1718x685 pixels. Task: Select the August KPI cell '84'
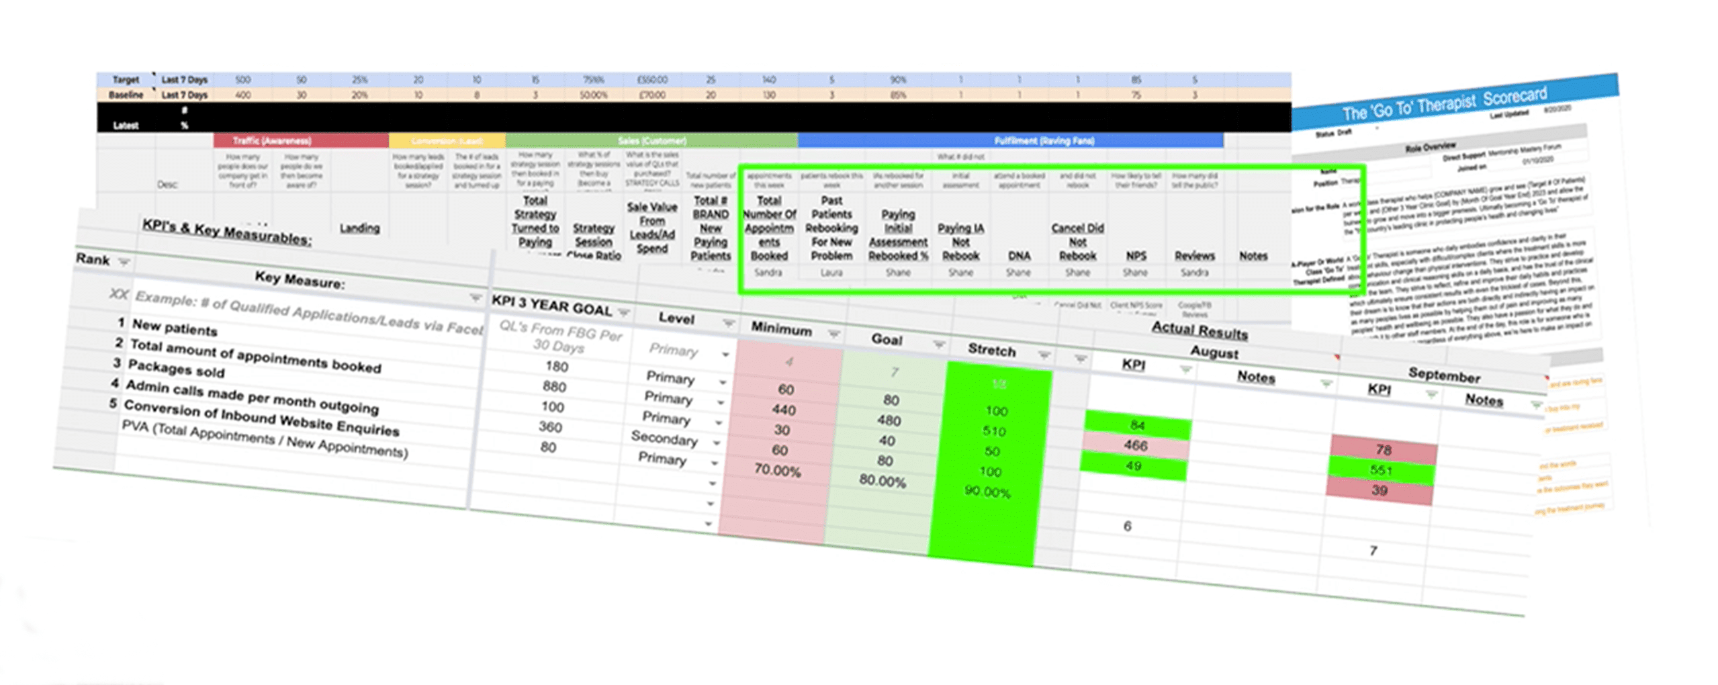[1137, 425]
